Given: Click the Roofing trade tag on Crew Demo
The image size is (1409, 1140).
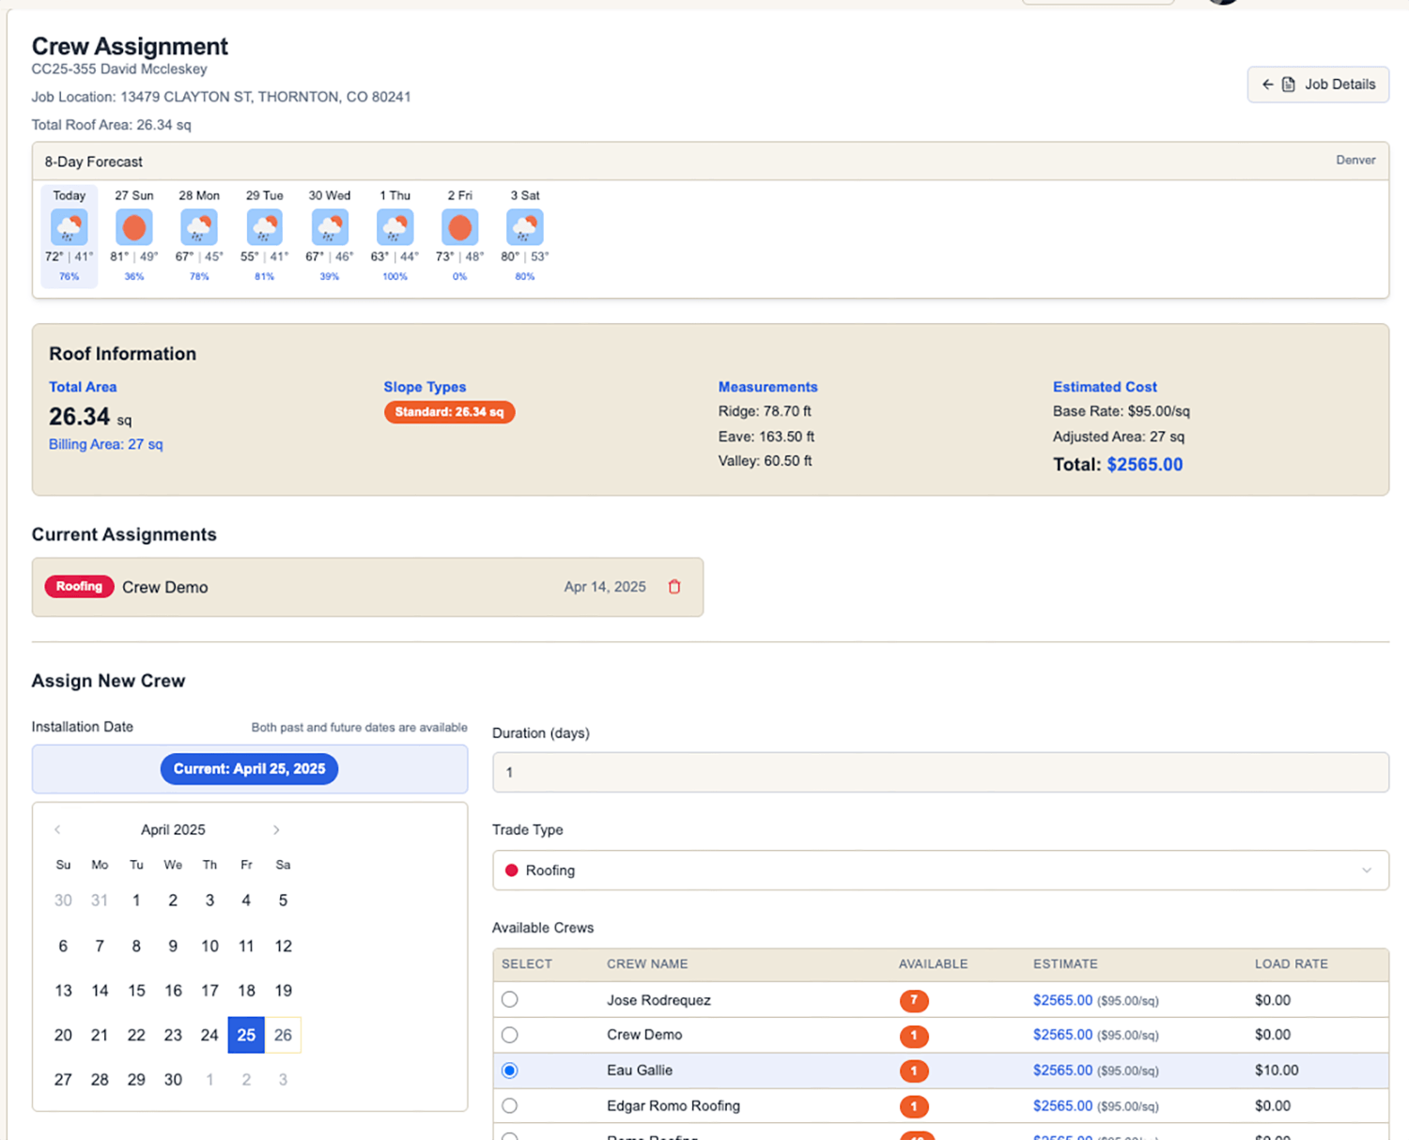Looking at the screenshot, I should [x=79, y=586].
